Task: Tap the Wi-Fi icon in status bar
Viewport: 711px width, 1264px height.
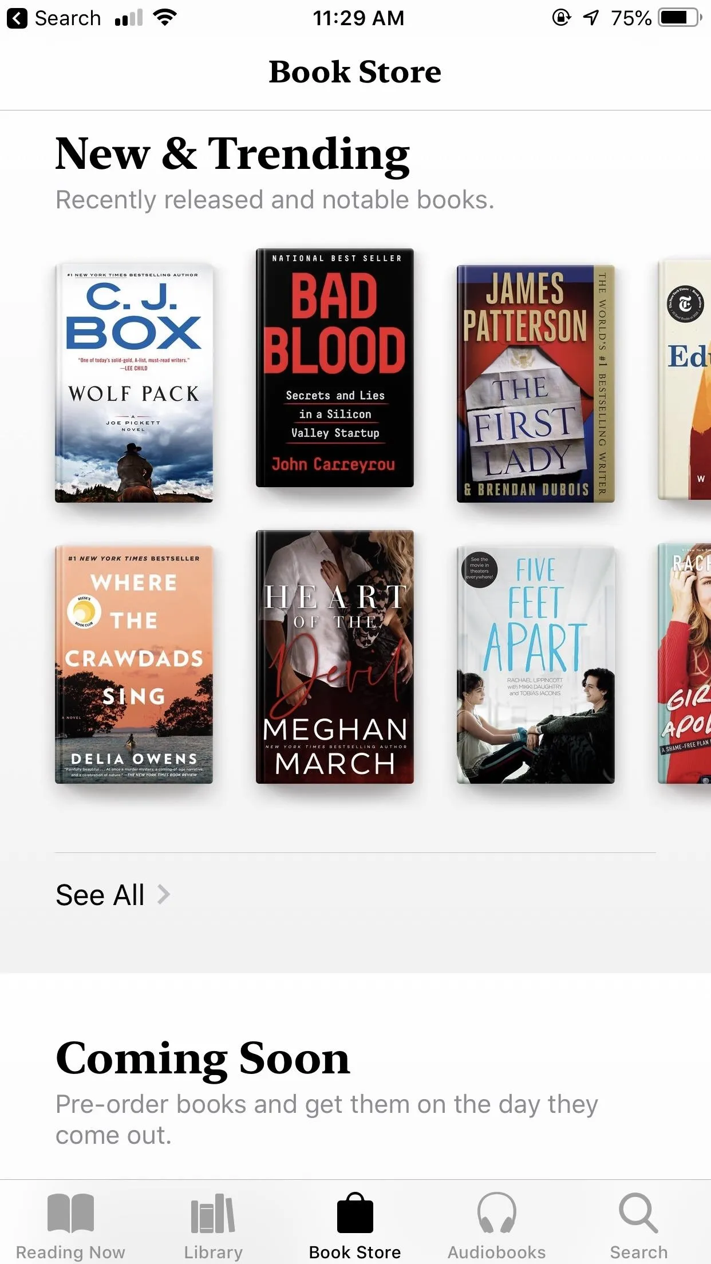Action: tap(165, 18)
